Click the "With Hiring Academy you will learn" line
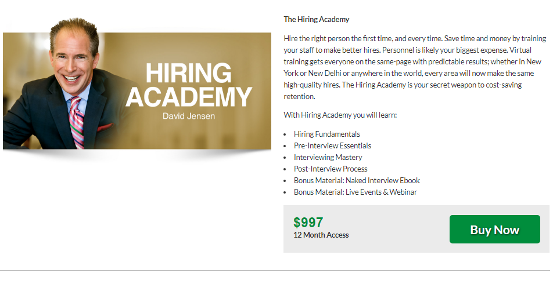553x284 pixels. [340, 115]
